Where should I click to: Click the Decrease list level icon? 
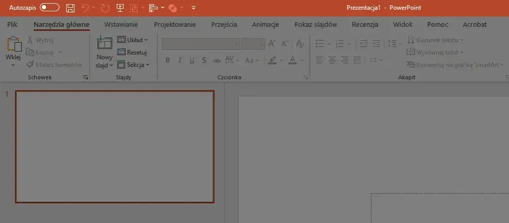364,44
